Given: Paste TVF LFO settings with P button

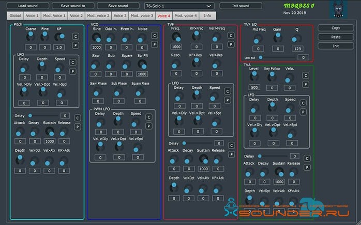Looking at the screenshot, I should 228,100.
